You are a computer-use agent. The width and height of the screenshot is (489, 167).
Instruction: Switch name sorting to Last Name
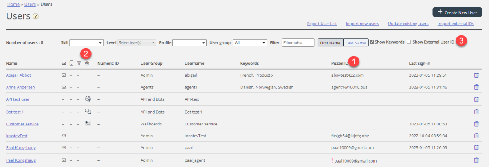(x=355, y=42)
